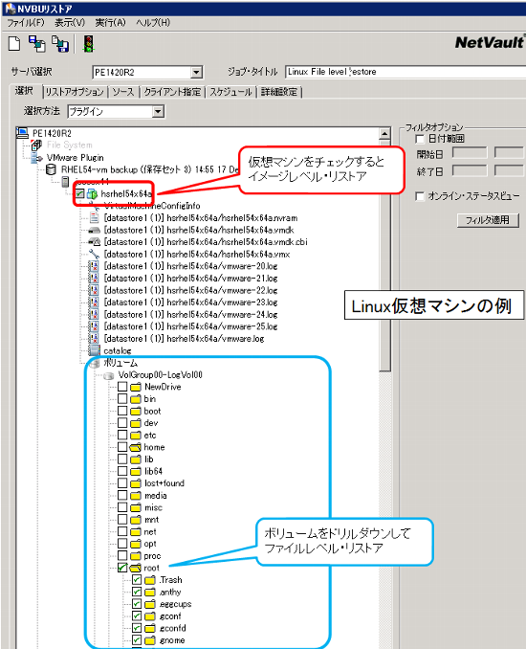The image size is (526, 649).
Task: Check the bin folder checkbox
Action: pos(122,398)
